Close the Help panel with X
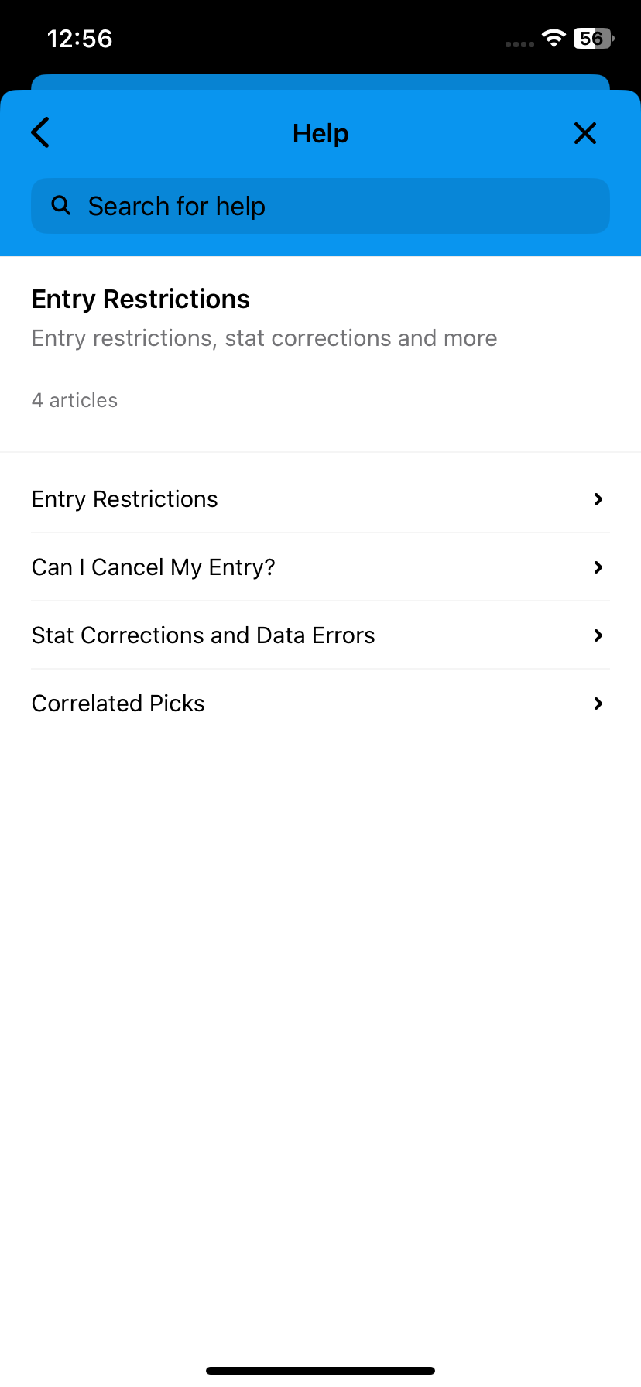The image size is (641, 1387). coord(585,133)
